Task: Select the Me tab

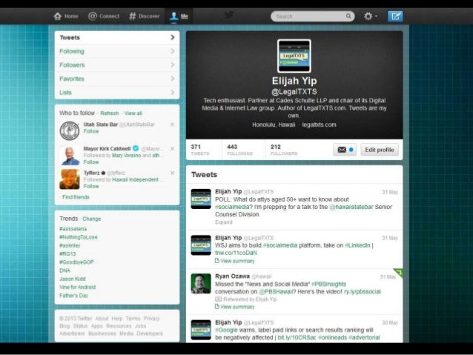Action: [179, 16]
